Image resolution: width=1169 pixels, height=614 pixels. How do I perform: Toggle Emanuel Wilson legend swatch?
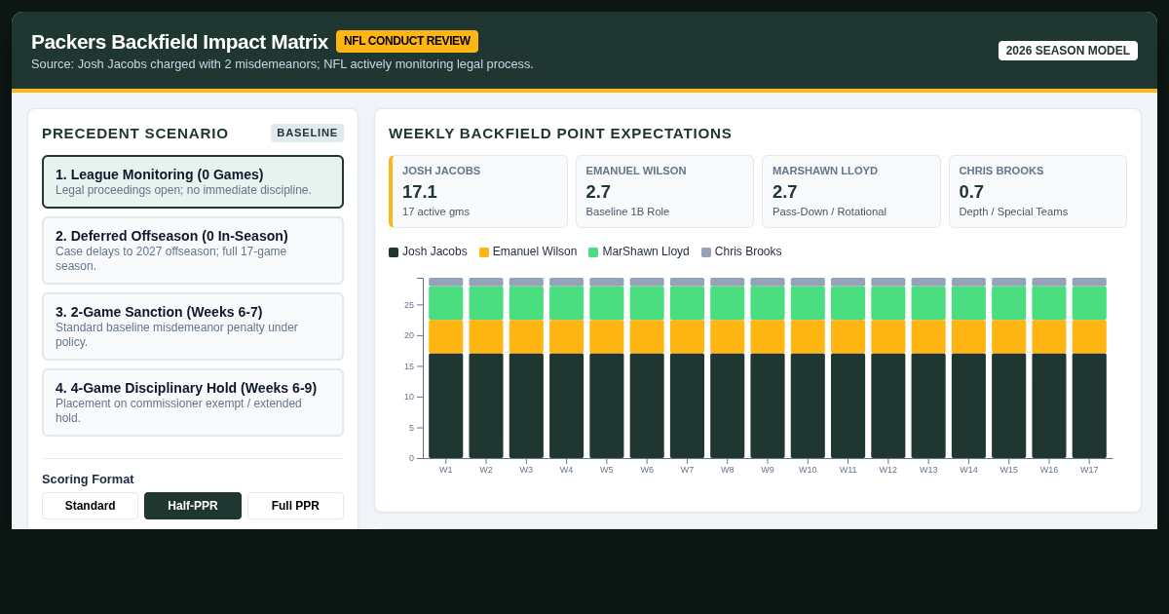pos(484,252)
